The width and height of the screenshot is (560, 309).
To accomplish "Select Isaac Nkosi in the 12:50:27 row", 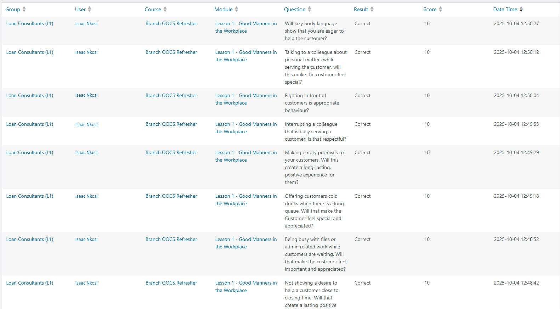I will pos(86,24).
